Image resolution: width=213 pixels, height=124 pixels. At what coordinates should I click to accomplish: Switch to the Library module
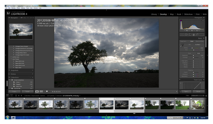click(154, 14)
